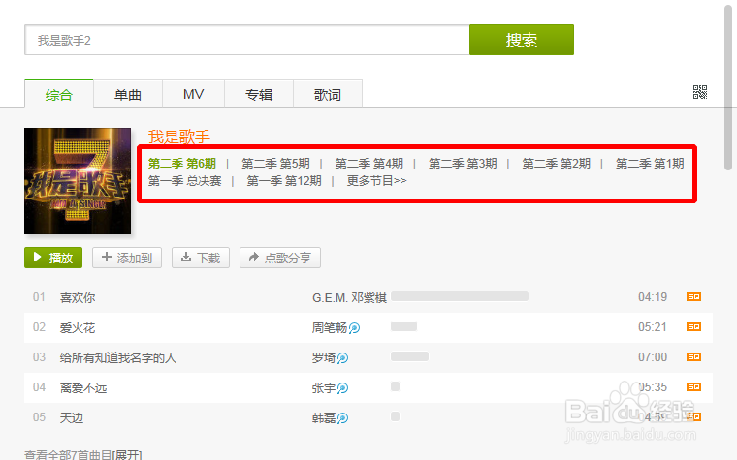Viewport: 737px width, 460px height.
Task: Open artist icon next to 周笔畅
Action: (x=354, y=328)
